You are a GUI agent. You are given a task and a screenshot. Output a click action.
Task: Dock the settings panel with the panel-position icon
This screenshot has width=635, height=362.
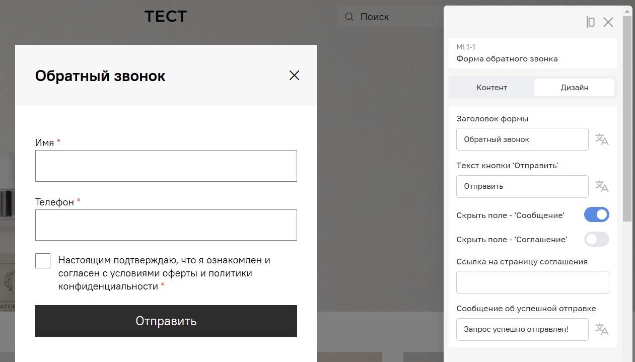click(591, 22)
